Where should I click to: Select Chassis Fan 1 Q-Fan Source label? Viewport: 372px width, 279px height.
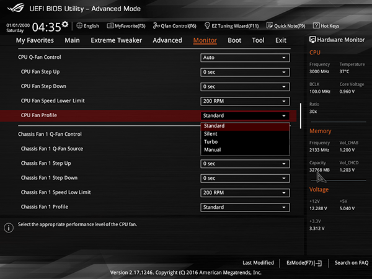coord(52,149)
